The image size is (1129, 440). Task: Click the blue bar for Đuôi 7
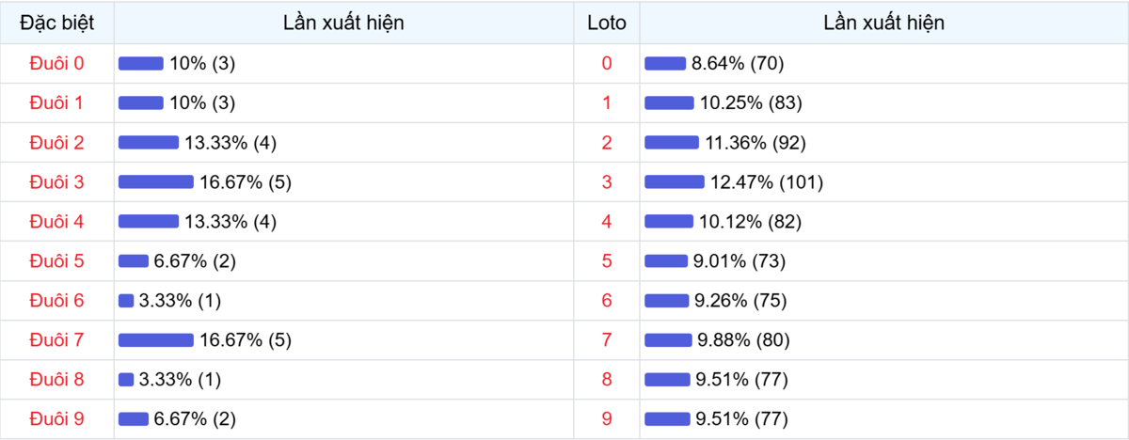point(155,340)
